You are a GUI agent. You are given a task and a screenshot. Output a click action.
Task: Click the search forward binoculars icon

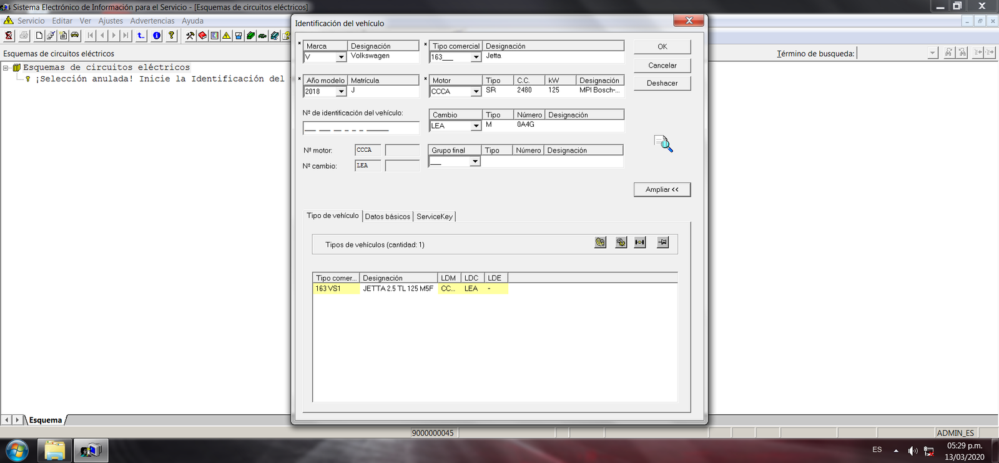click(948, 53)
